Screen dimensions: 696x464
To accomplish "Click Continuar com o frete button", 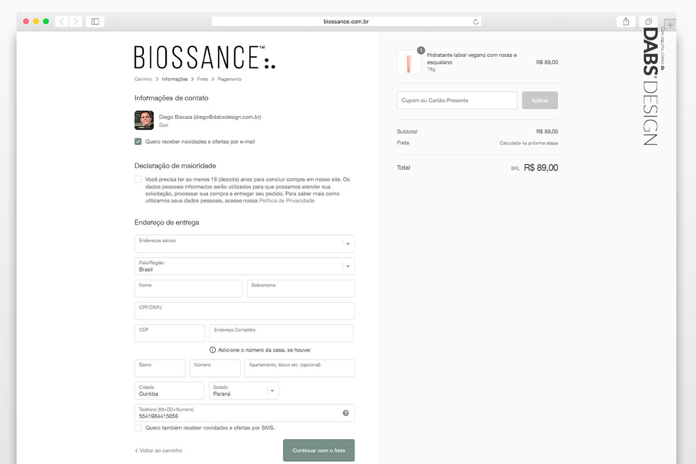I will click(x=318, y=450).
